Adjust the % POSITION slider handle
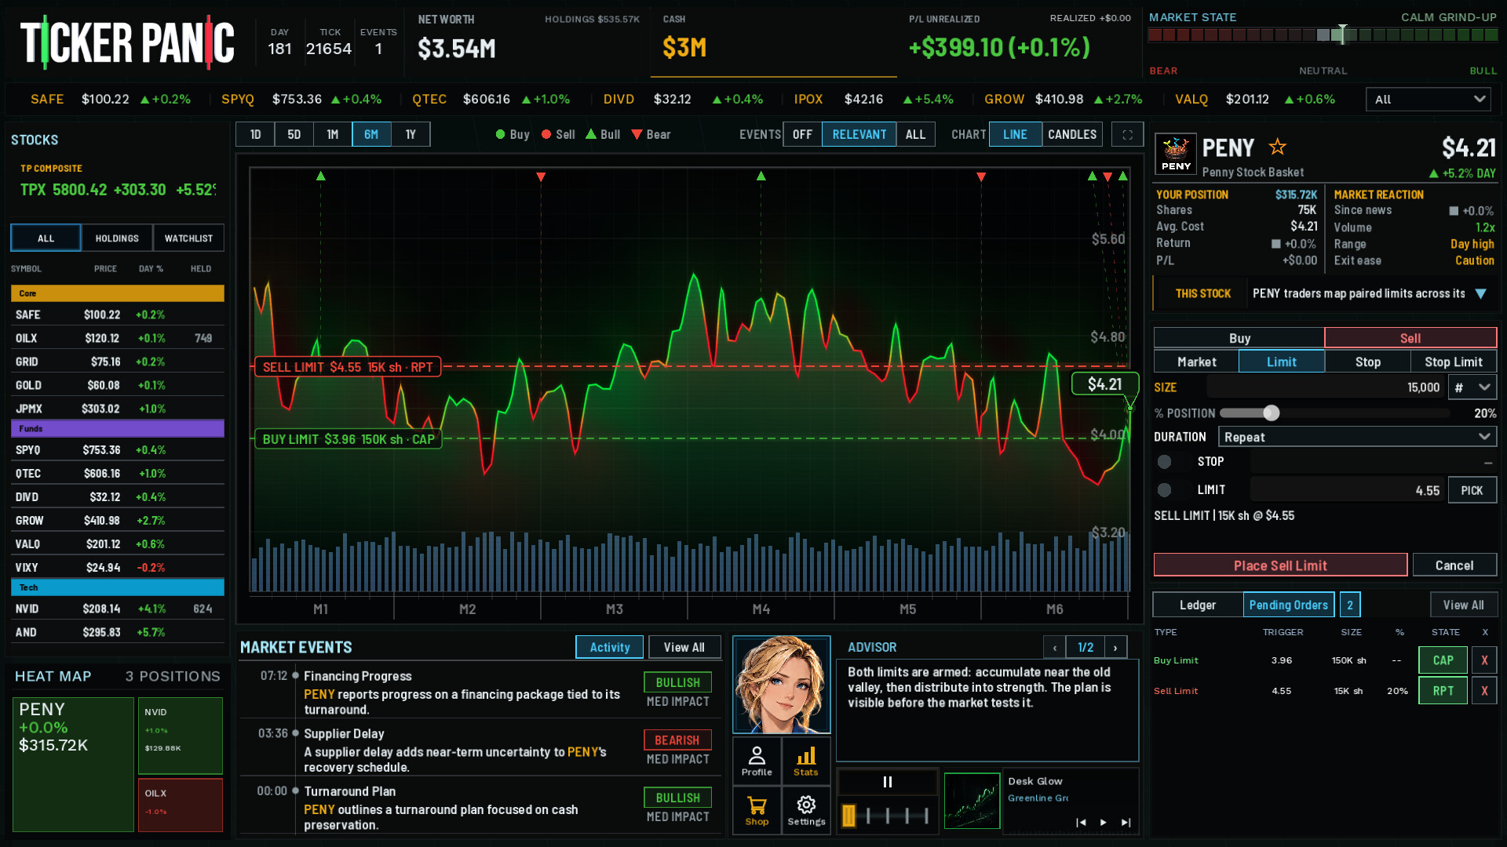This screenshot has width=1507, height=847. point(1272,413)
